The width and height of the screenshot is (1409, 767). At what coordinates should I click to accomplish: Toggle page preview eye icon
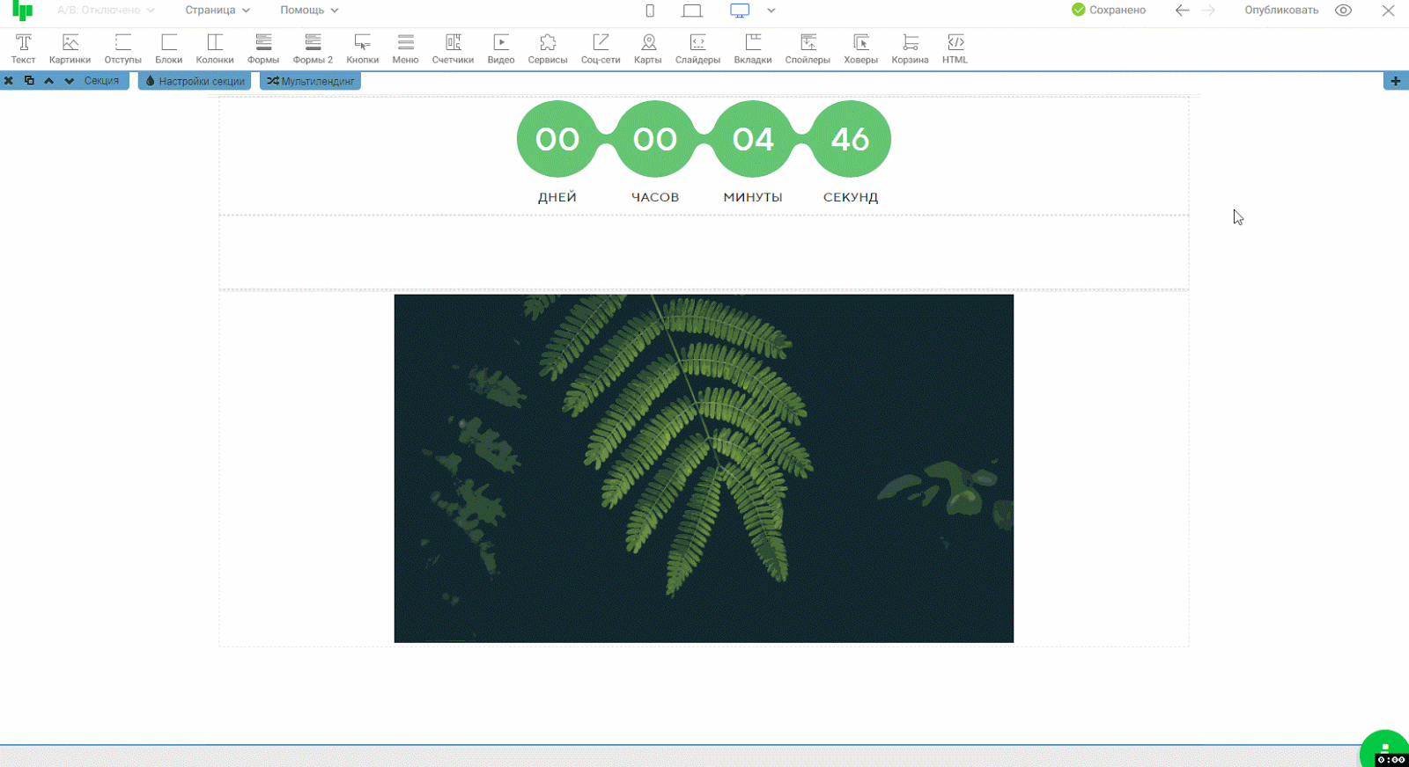(x=1343, y=11)
